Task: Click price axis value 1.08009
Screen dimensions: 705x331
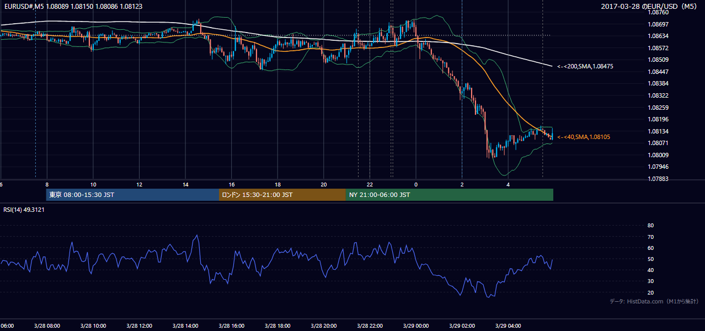Action: 658,155
